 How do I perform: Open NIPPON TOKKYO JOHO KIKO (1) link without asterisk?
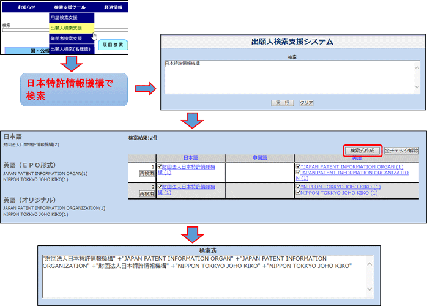click(339, 193)
